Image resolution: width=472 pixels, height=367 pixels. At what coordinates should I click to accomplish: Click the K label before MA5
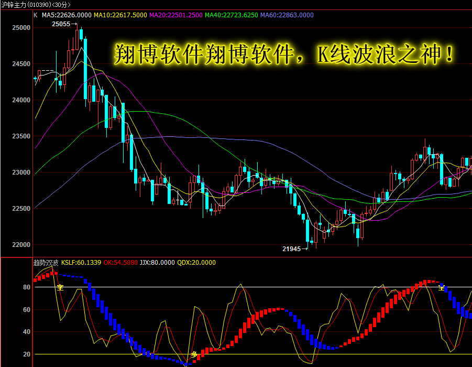tap(36, 15)
